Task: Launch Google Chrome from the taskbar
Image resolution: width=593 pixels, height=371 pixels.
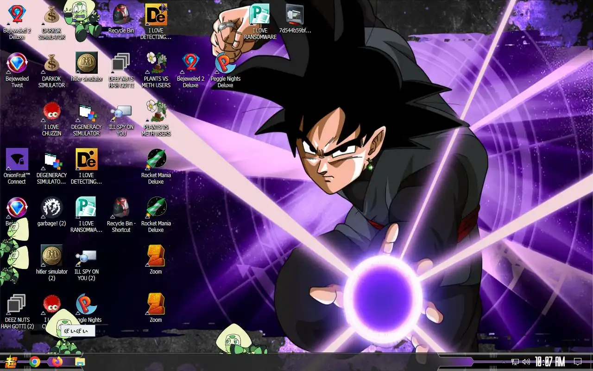Action: pyautogui.click(x=34, y=362)
